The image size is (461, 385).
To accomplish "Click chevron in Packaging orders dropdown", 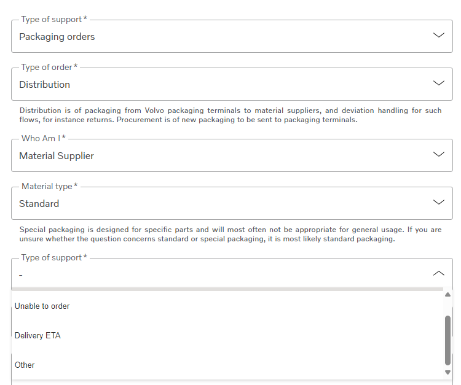I will 438,35.
